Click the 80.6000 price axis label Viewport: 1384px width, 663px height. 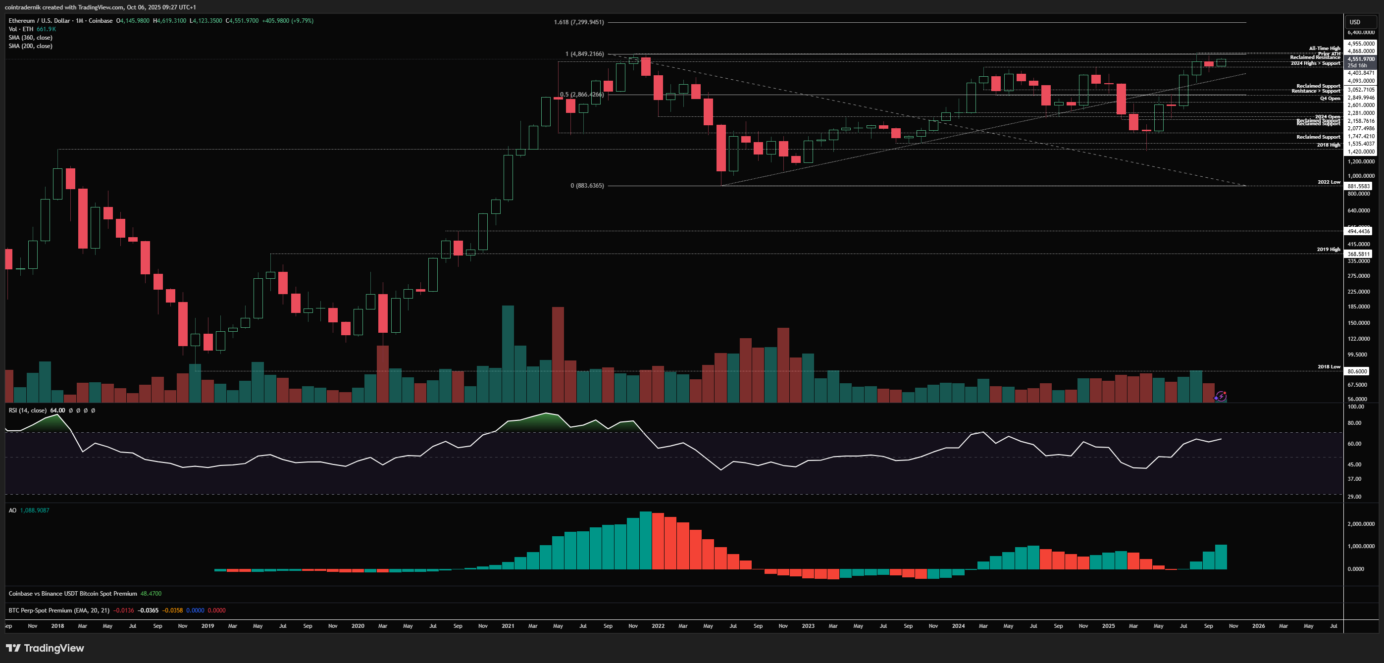point(1357,371)
